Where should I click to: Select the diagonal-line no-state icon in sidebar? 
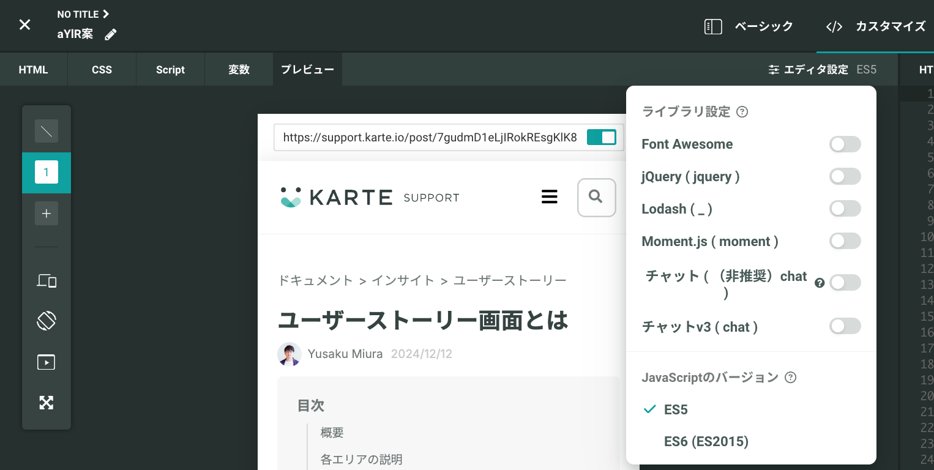tap(47, 131)
